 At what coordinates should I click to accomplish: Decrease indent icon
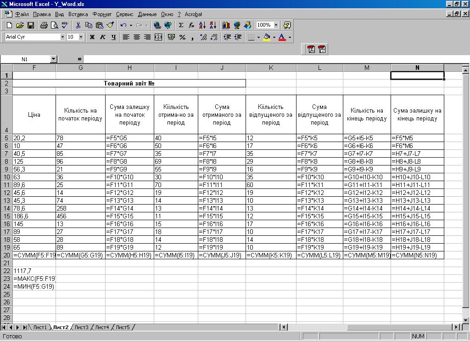point(227,37)
